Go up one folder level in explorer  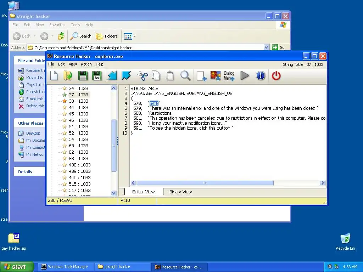click(61, 36)
